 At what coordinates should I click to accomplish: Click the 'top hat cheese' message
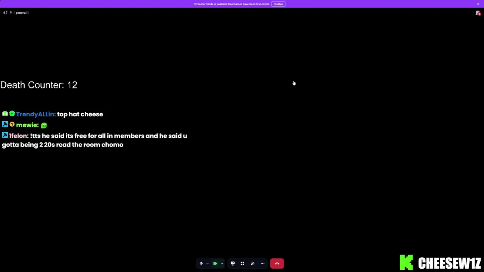tap(80, 114)
